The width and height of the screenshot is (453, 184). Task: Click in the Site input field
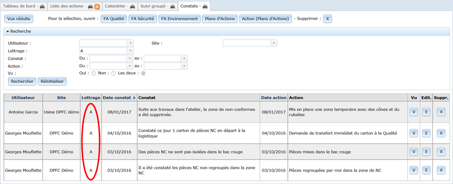(x=247, y=43)
